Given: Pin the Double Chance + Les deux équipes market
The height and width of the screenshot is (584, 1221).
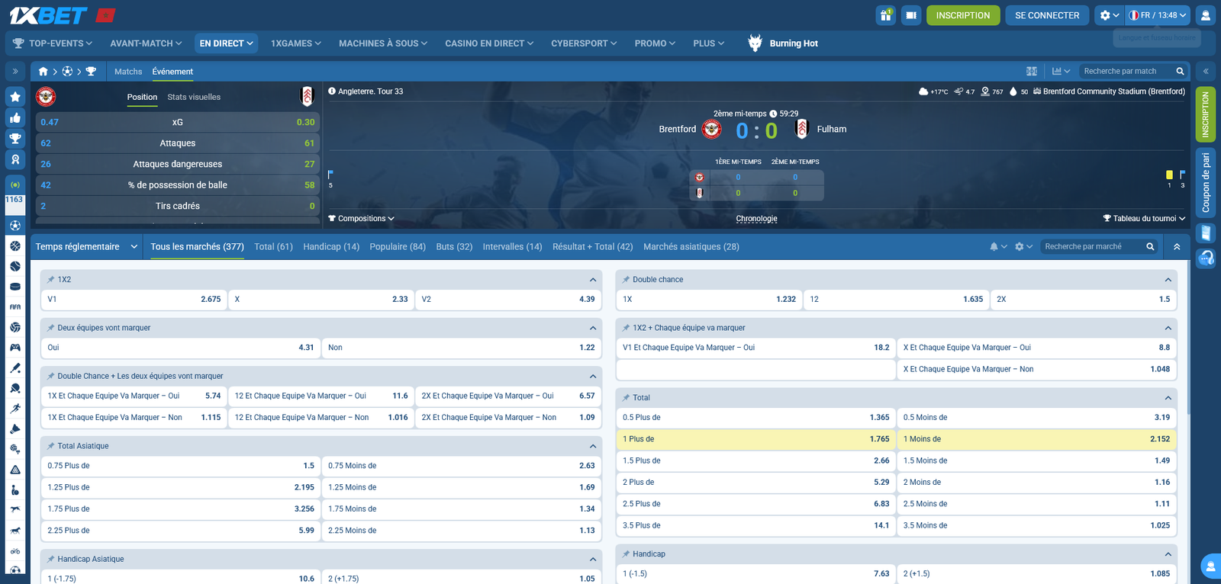Looking at the screenshot, I should coord(51,376).
